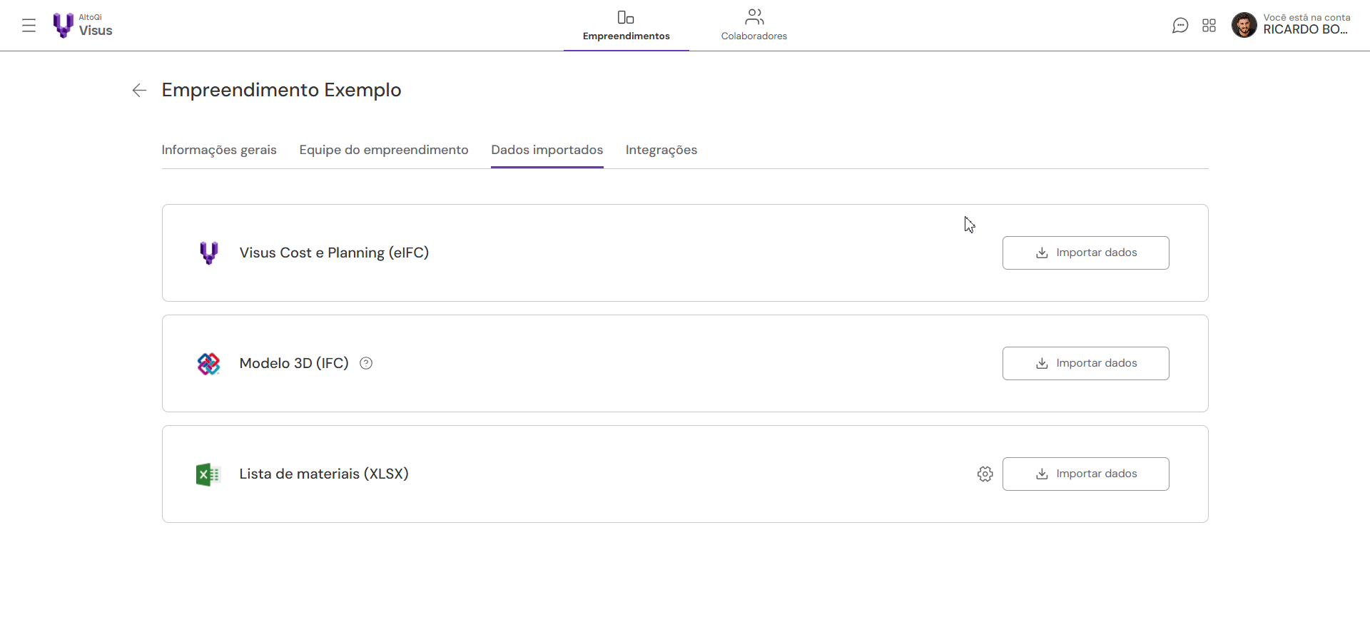Image resolution: width=1370 pixels, height=627 pixels.
Task: Import data for Lista de materiais (XLSX)
Action: [x=1085, y=474]
